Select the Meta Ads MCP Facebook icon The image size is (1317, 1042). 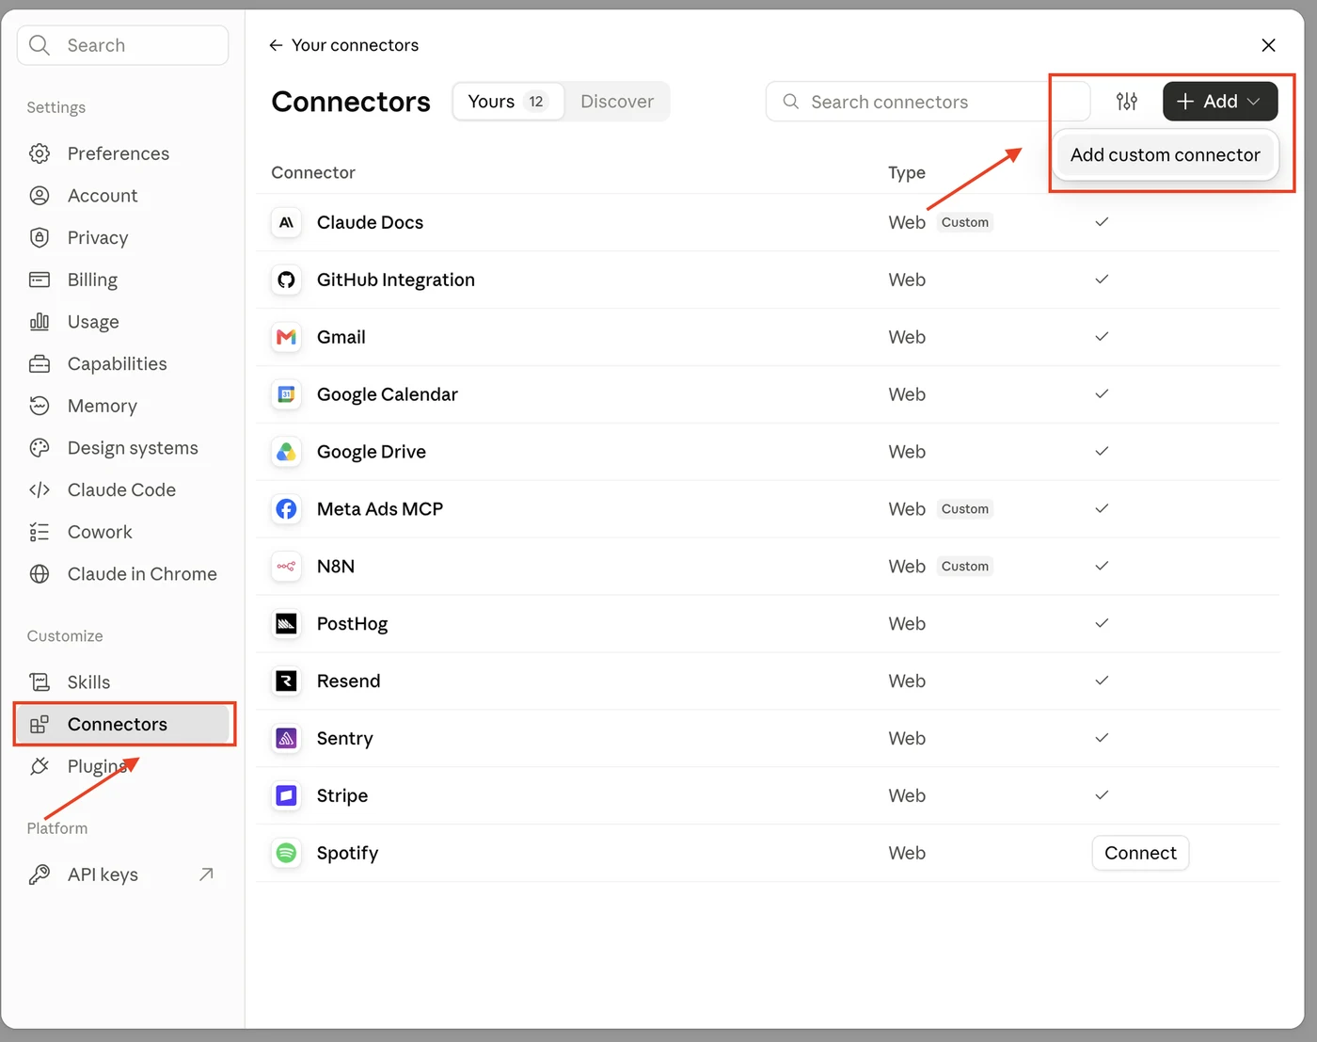(x=287, y=509)
